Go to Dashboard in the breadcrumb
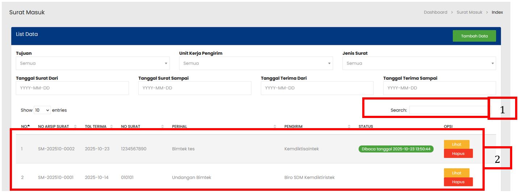 (435, 12)
